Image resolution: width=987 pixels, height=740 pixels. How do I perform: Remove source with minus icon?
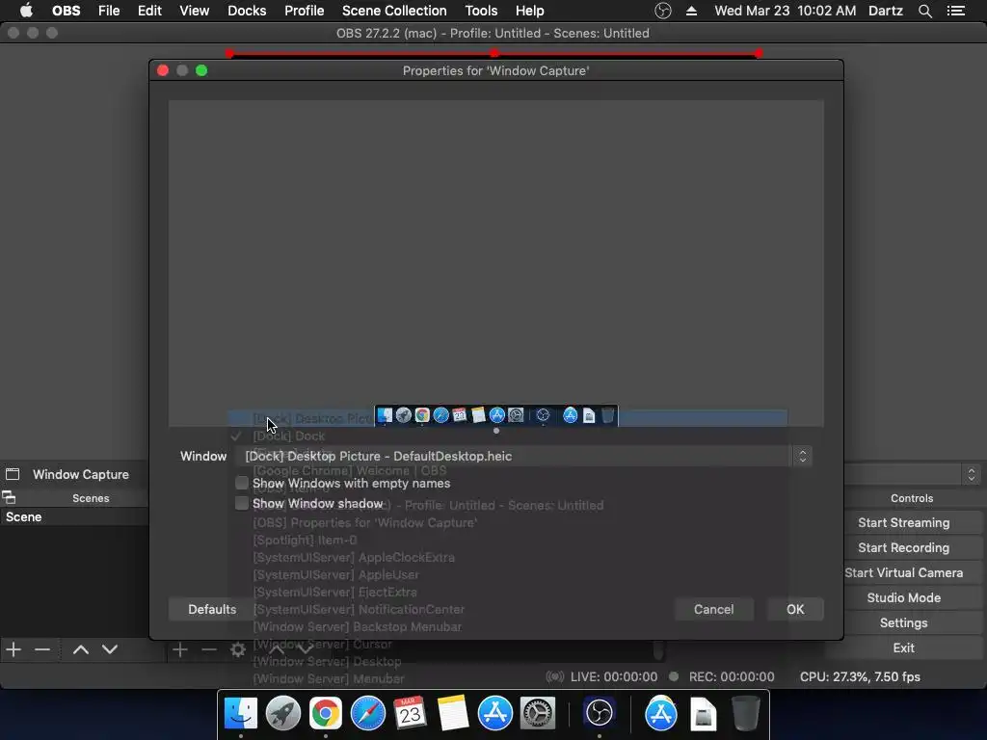(209, 649)
